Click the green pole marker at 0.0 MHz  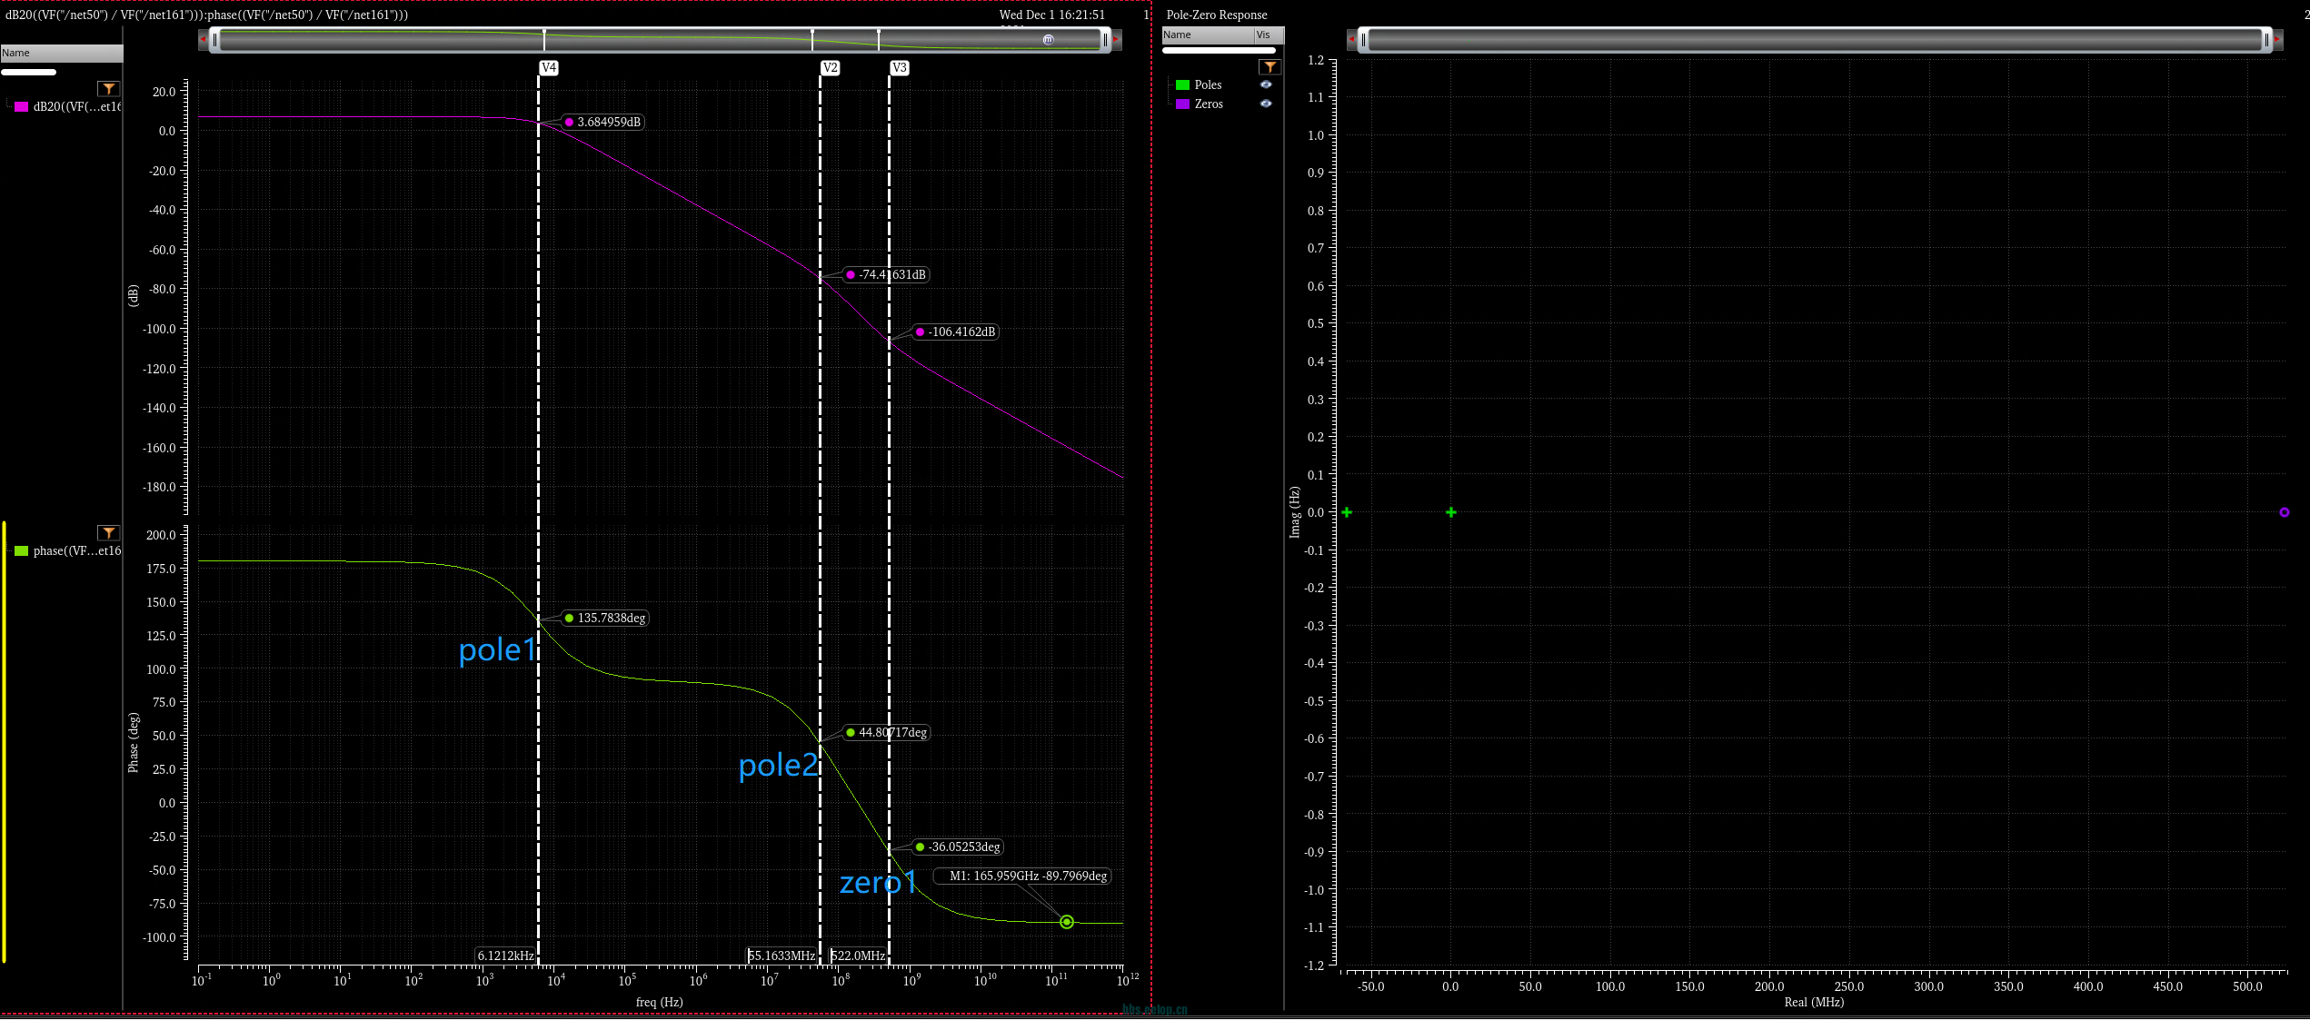[x=1451, y=512]
